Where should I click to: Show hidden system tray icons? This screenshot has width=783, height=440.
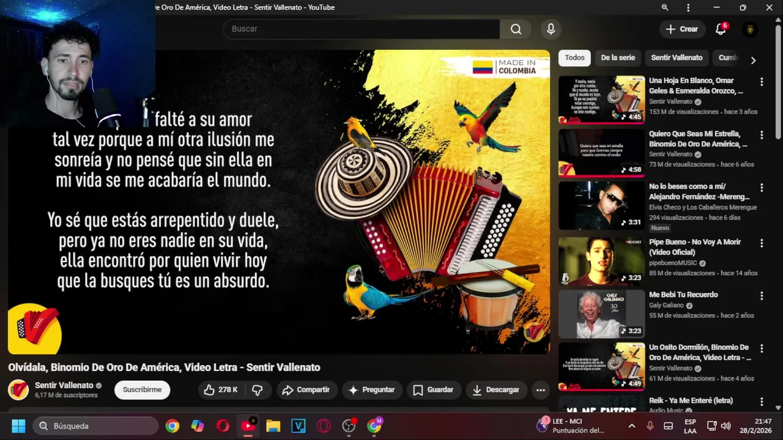tap(632, 426)
